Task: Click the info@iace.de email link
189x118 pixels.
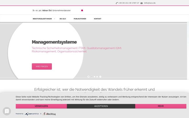Action: click(x=150, y=3)
